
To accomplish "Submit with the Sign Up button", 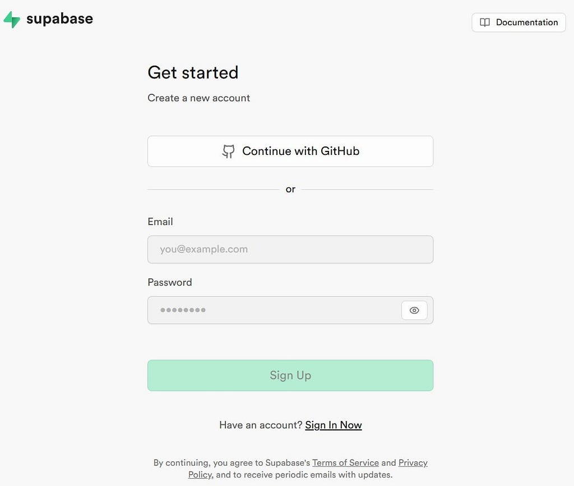I will [290, 375].
